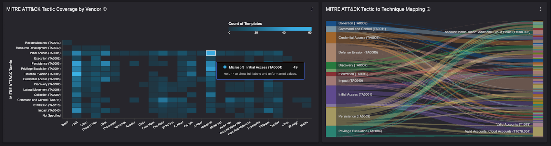Click the Lateral Movement (TA0008) row label
The image size is (551, 146).
coord(42,90)
